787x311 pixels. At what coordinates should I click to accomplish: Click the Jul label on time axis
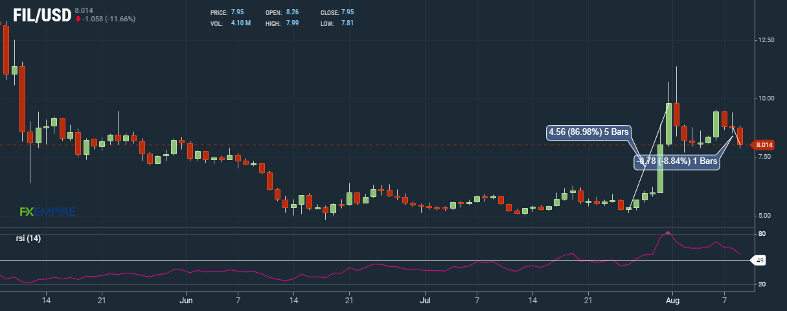pos(426,301)
